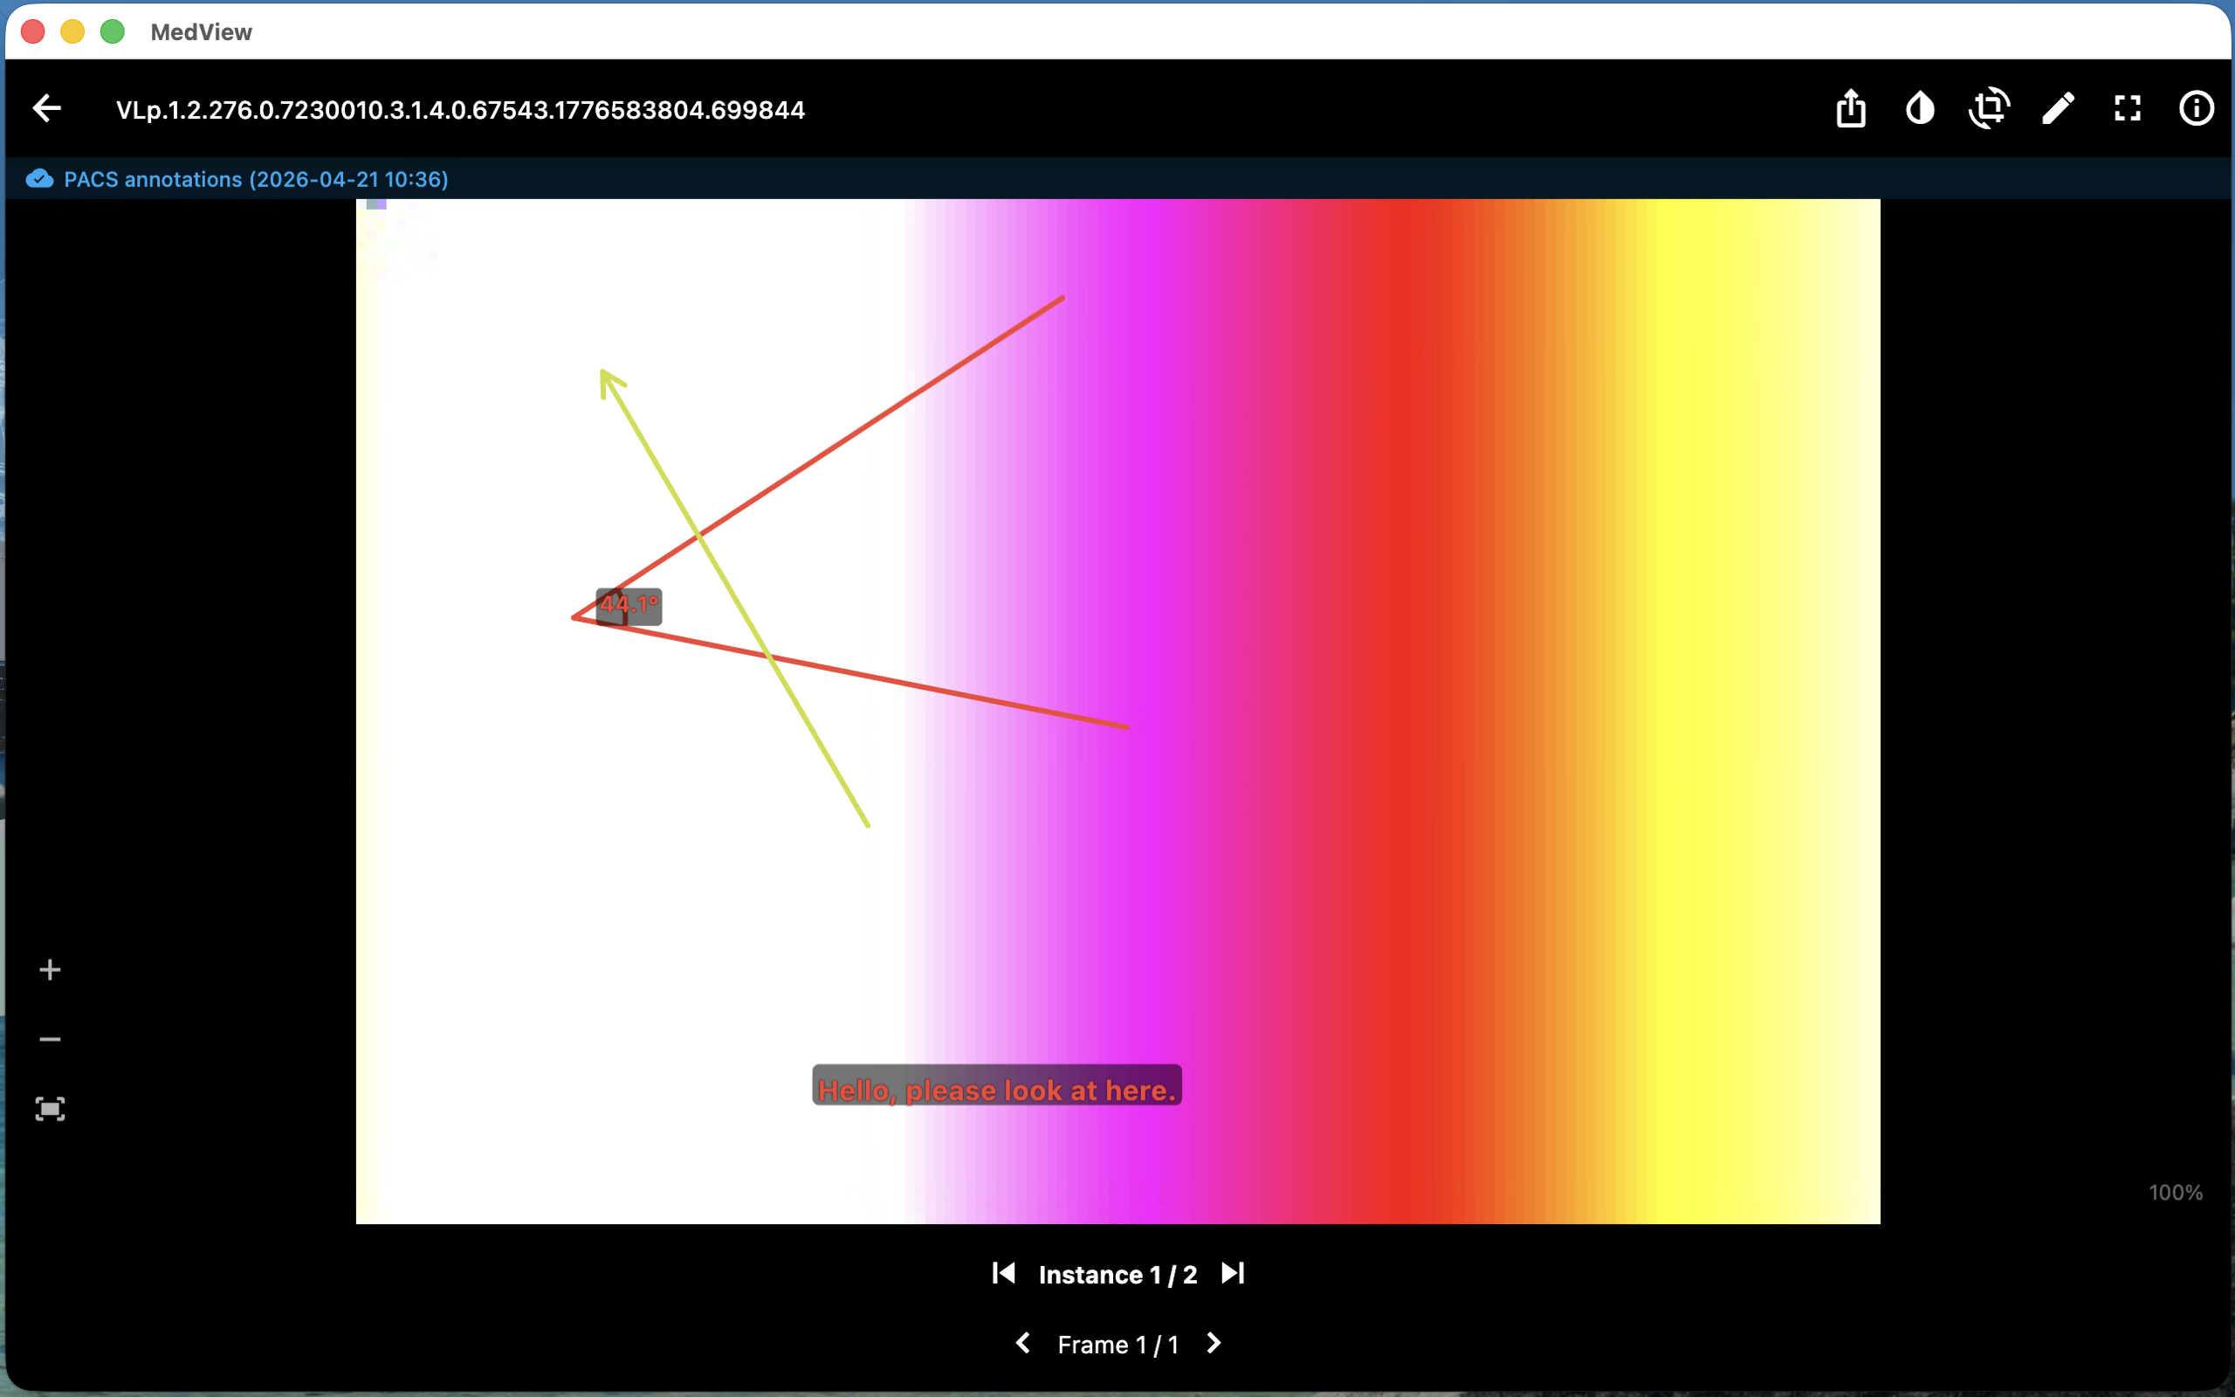Image resolution: width=2235 pixels, height=1397 pixels.
Task: Select the 'Hello, please look at here.' annotation
Action: click(996, 1086)
